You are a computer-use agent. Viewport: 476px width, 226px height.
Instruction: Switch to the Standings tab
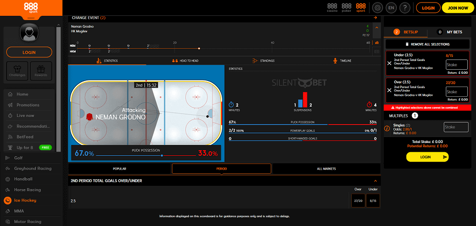coord(263,61)
